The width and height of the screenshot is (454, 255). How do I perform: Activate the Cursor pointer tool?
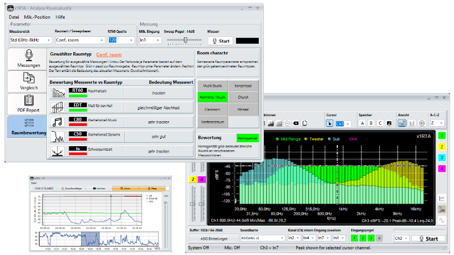330,124
